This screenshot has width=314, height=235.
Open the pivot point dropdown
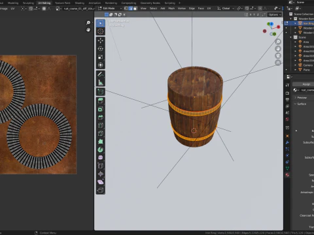click(239, 8)
